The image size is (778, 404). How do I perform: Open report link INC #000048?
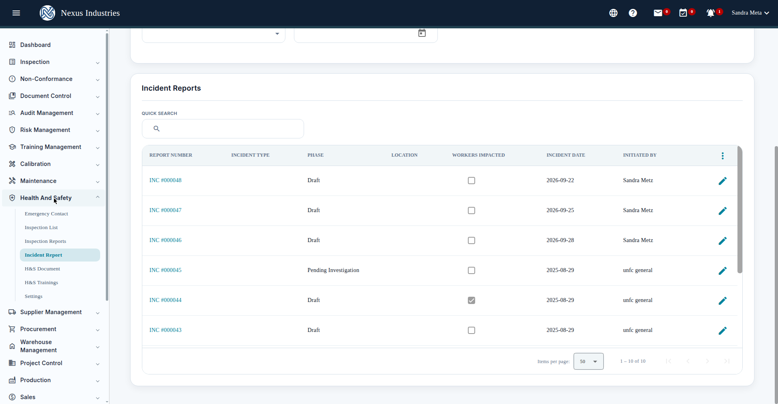pyautogui.click(x=165, y=180)
